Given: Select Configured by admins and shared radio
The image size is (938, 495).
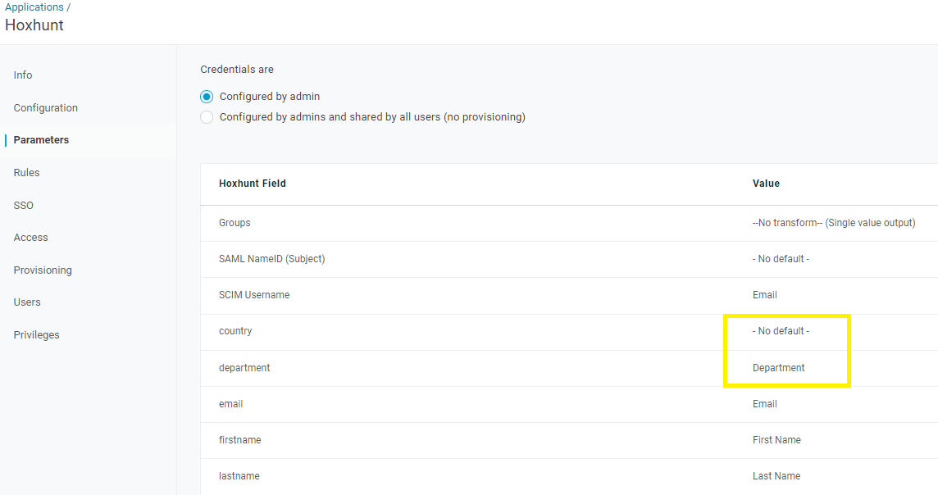Looking at the screenshot, I should (207, 117).
